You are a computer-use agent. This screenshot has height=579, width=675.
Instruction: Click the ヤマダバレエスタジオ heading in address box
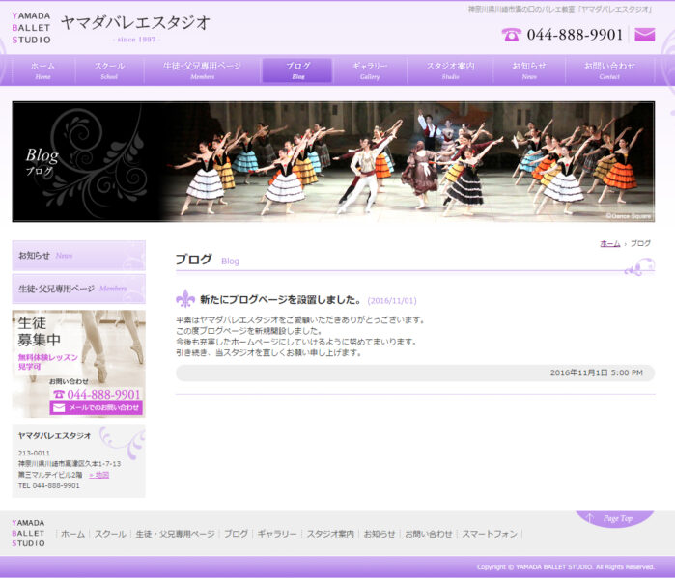pos(54,436)
